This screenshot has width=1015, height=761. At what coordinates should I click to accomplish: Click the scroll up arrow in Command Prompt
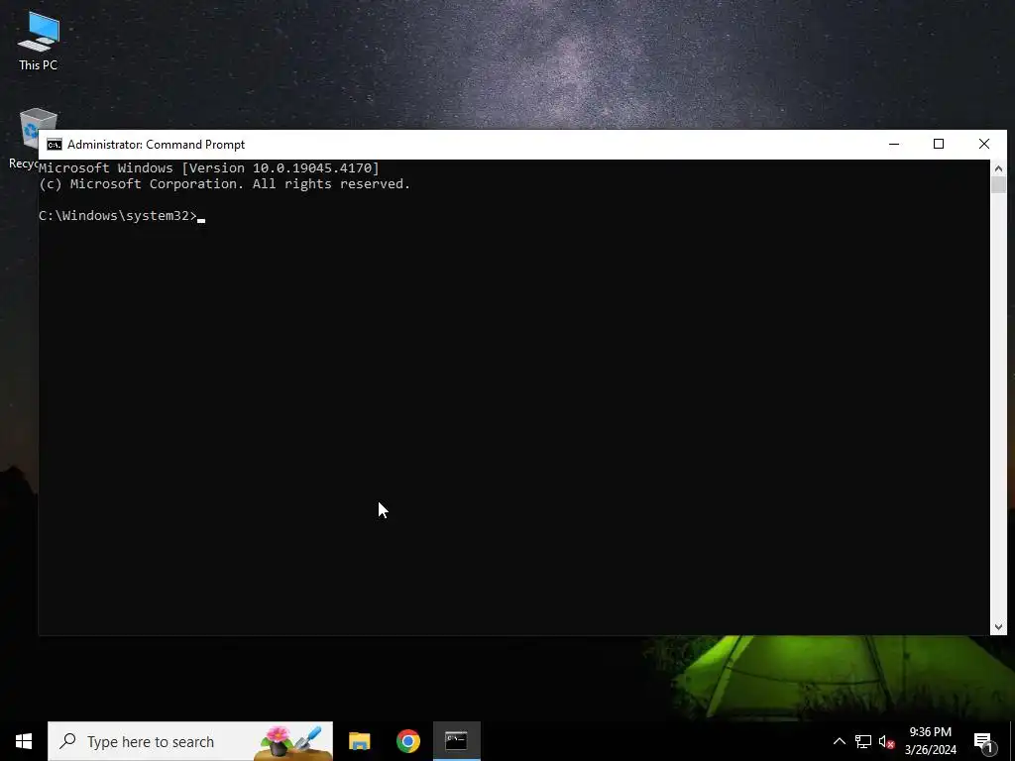click(998, 168)
